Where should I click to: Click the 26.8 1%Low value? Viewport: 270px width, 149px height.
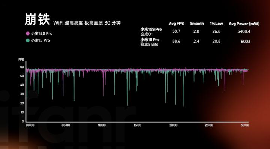[216, 31]
